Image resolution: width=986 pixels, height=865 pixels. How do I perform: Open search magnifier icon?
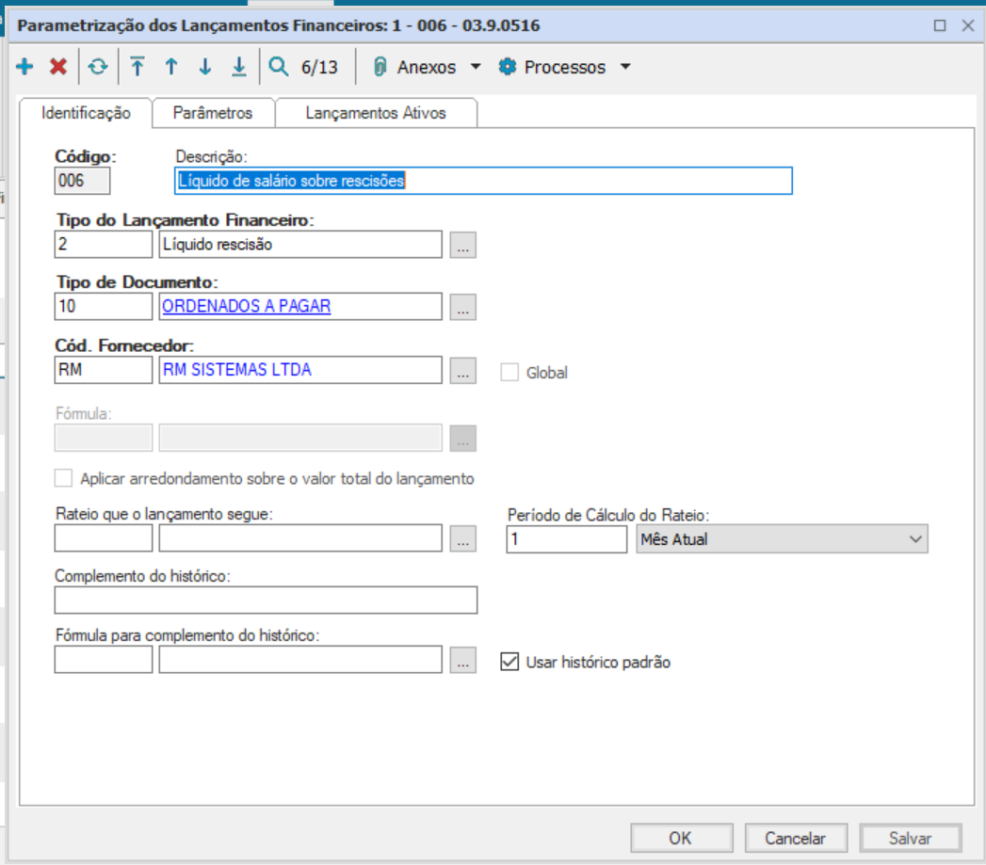[278, 66]
